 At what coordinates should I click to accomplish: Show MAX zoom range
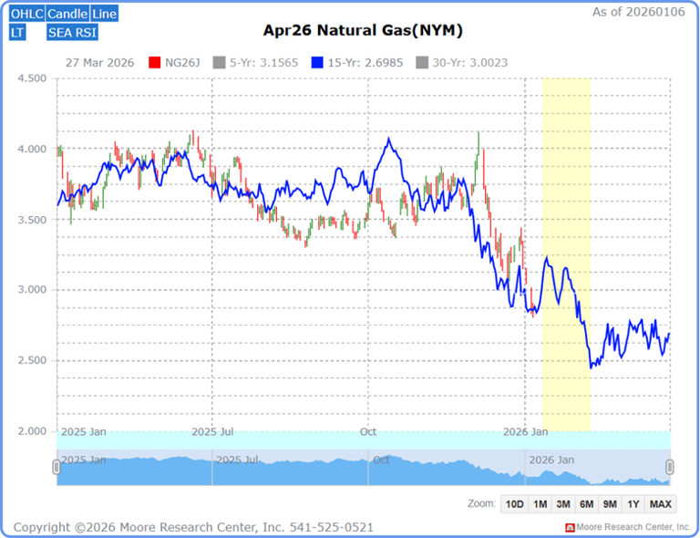tap(661, 504)
